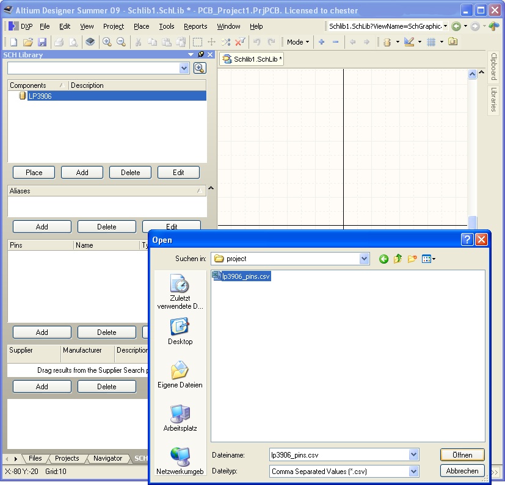Click the green browser back arrow icon
The width and height of the screenshot is (505, 485).
(456, 26)
